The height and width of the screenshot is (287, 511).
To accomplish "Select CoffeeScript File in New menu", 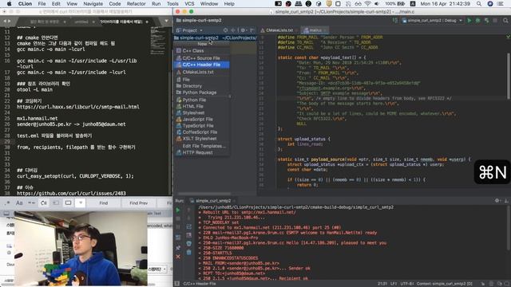I will (x=202, y=132).
